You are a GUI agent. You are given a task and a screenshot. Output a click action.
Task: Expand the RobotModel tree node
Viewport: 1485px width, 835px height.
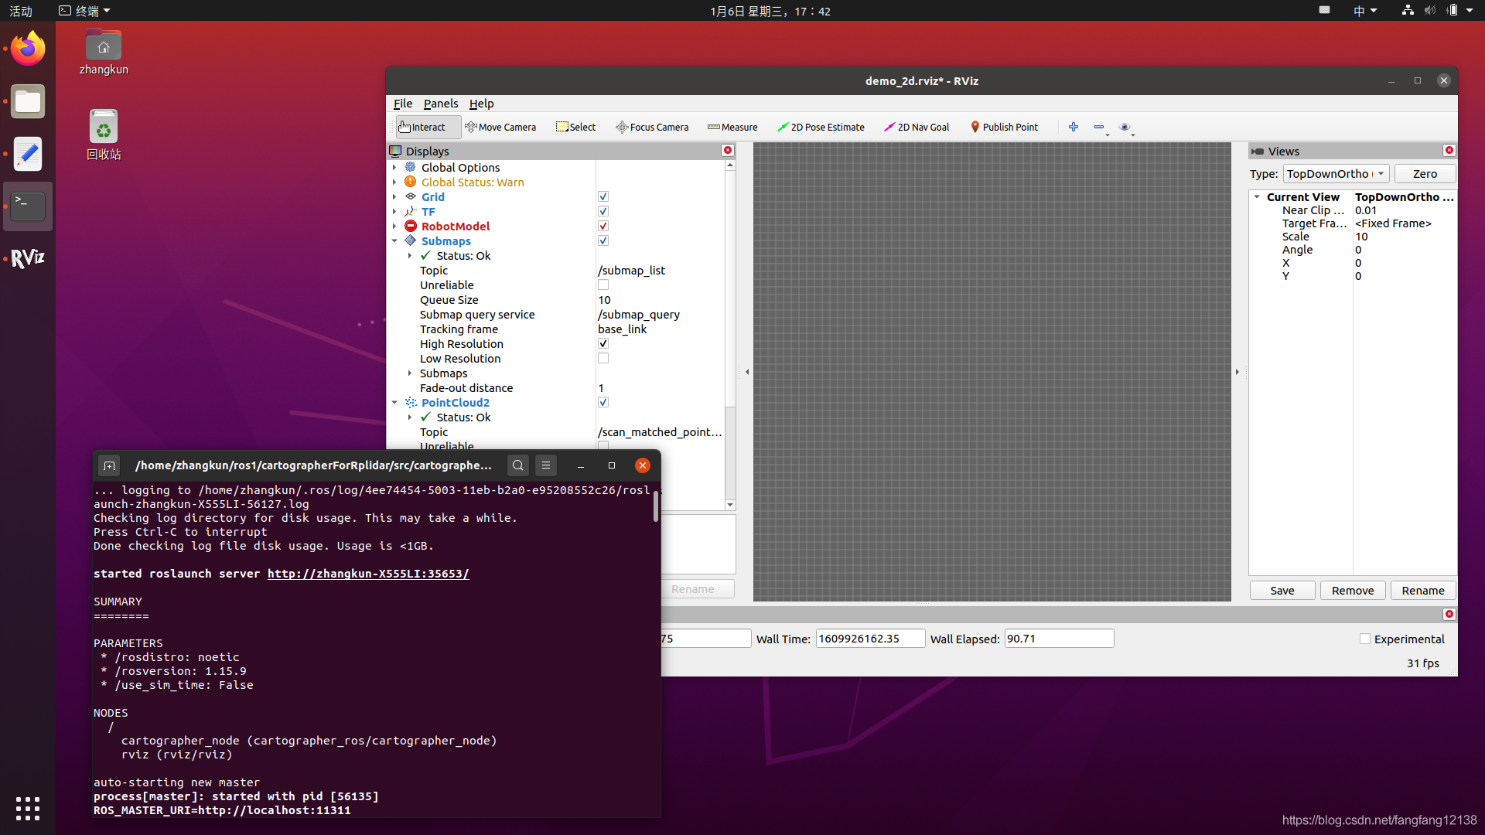pyautogui.click(x=394, y=226)
